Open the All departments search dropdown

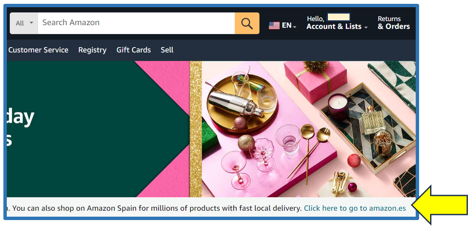click(x=24, y=23)
